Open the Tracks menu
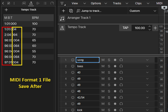 pos(117,4)
